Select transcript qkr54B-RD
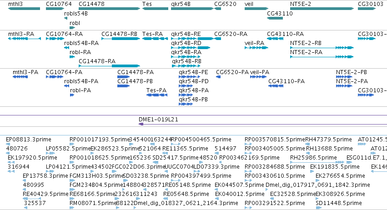Screen dimensions: 387x210 coord(191,48)
